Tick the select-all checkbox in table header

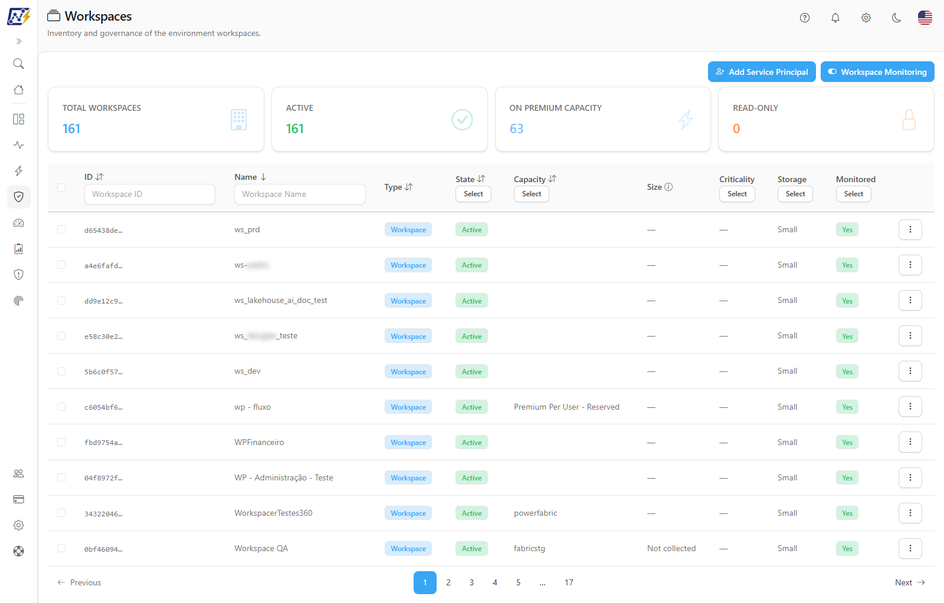point(61,187)
